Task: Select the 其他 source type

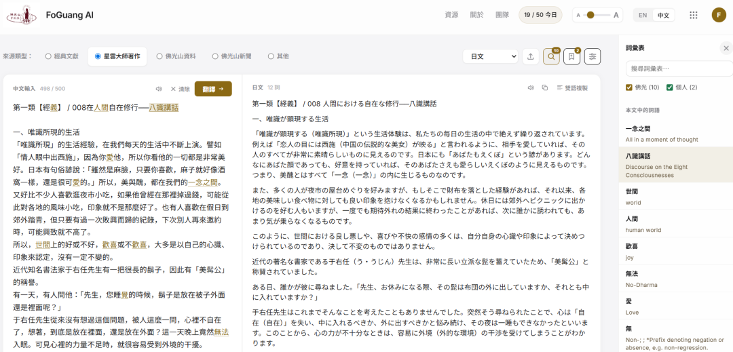Action: point(278,56)
